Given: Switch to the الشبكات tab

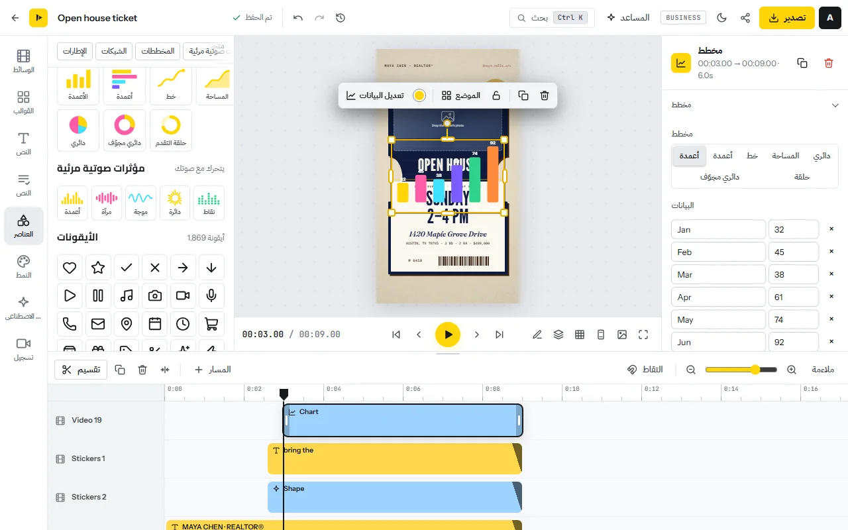Looking at the screenshot, I should pos(114,52).
